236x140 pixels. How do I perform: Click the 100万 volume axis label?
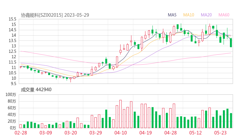click(11, 94)
